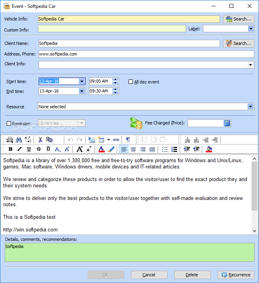Click the Vehicle Info field

(129, 19)
